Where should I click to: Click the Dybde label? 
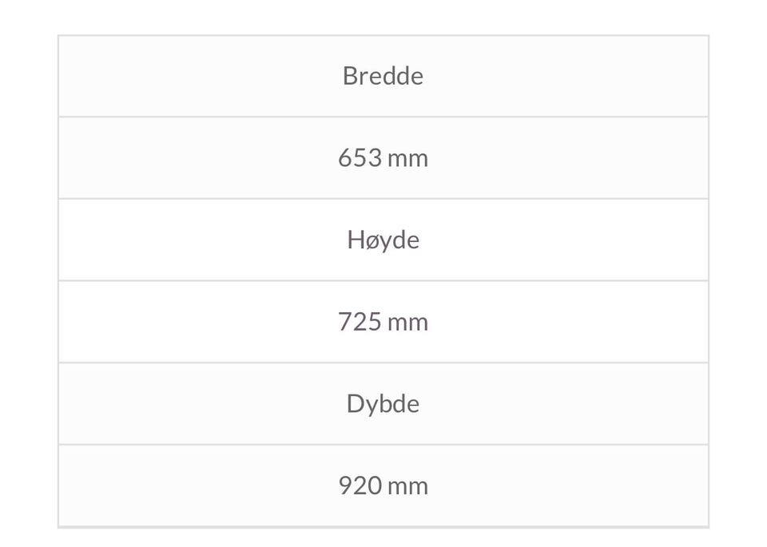[383, 404]
